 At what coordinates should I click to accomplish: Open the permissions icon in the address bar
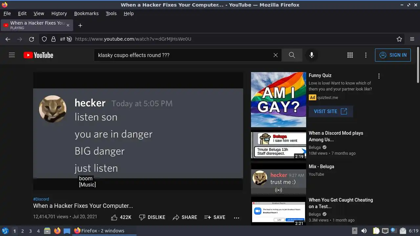click(62, 39)
